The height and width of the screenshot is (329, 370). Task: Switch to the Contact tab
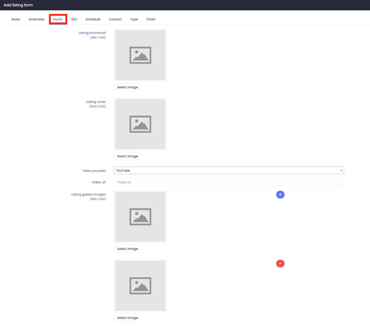pos(115,19)
